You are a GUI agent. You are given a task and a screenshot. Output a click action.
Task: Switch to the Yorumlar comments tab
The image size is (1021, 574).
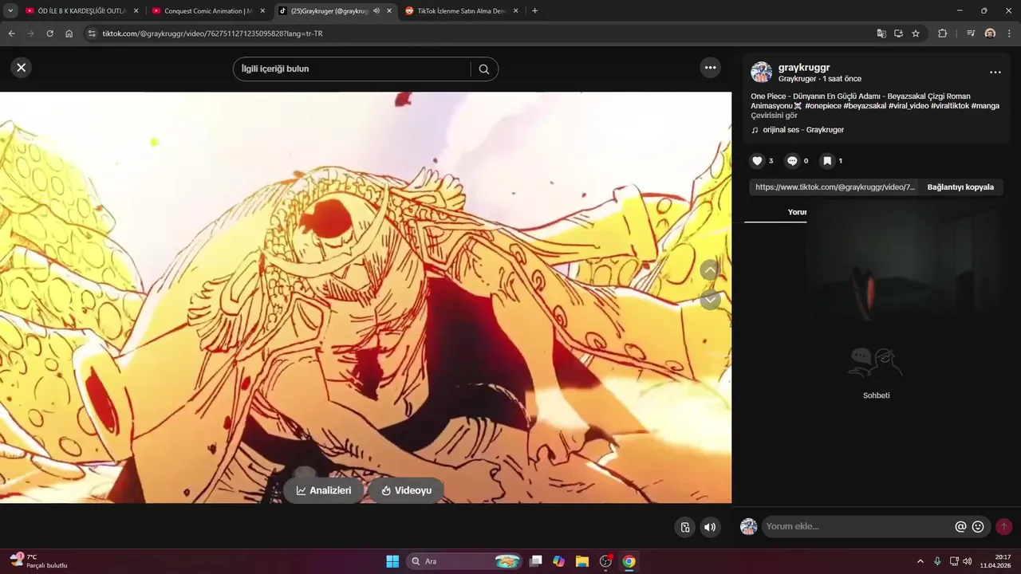pyautogui.click(x=797, y=212)
